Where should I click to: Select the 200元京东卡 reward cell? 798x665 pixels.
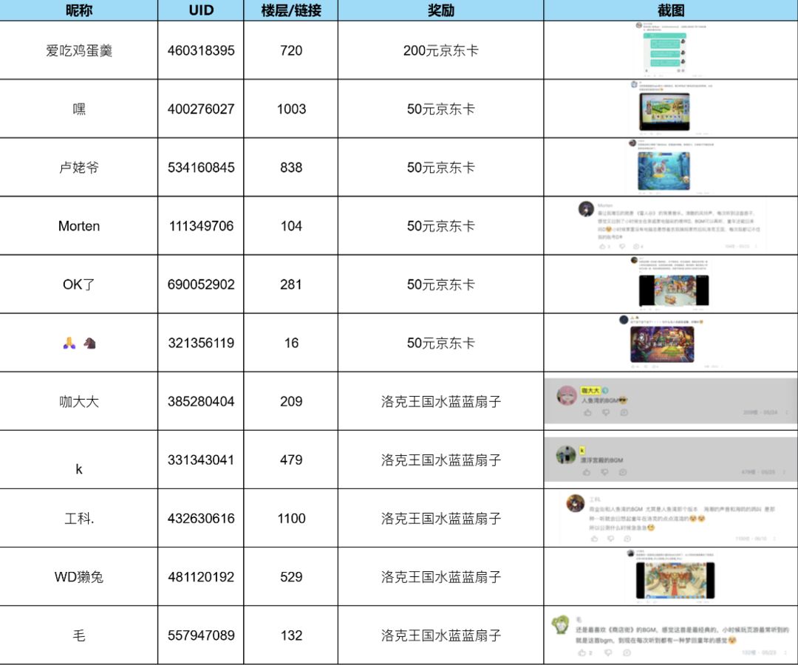[440, 50]
